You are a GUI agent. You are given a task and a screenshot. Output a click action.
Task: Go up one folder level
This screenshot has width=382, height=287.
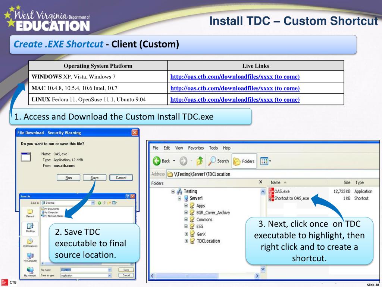(200, 161)
